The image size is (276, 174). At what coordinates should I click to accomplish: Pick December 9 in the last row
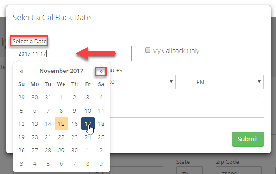(101, 164)
